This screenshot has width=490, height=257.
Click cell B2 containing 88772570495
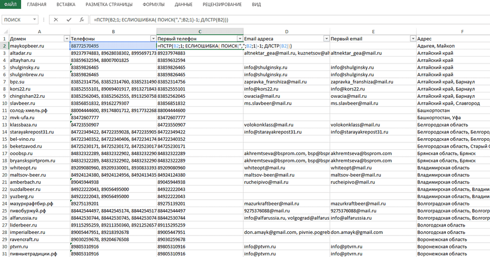[x=113, y=46]
